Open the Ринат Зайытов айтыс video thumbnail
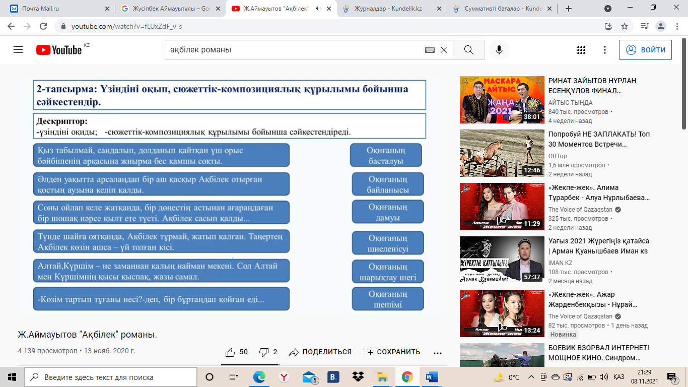Viewport: 688px width, 387px height. click(x=502, y=100)
